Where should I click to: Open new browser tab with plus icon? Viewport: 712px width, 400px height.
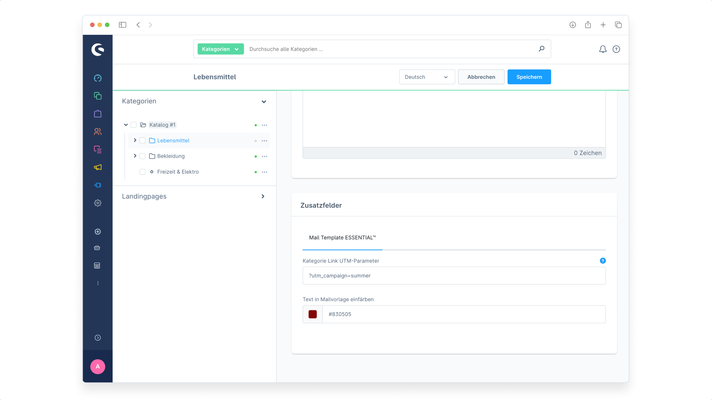click(603, 25)
